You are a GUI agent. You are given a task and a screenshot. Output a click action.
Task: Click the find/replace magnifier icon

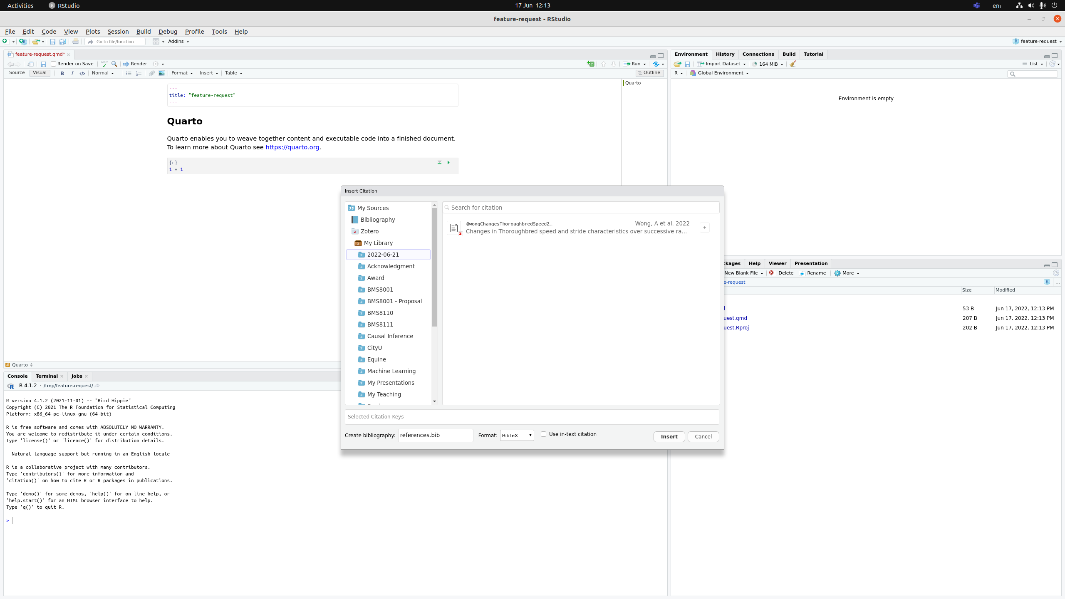point(114,64)
